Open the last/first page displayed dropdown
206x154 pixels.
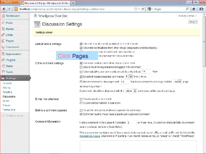click(x=177, y=82)
